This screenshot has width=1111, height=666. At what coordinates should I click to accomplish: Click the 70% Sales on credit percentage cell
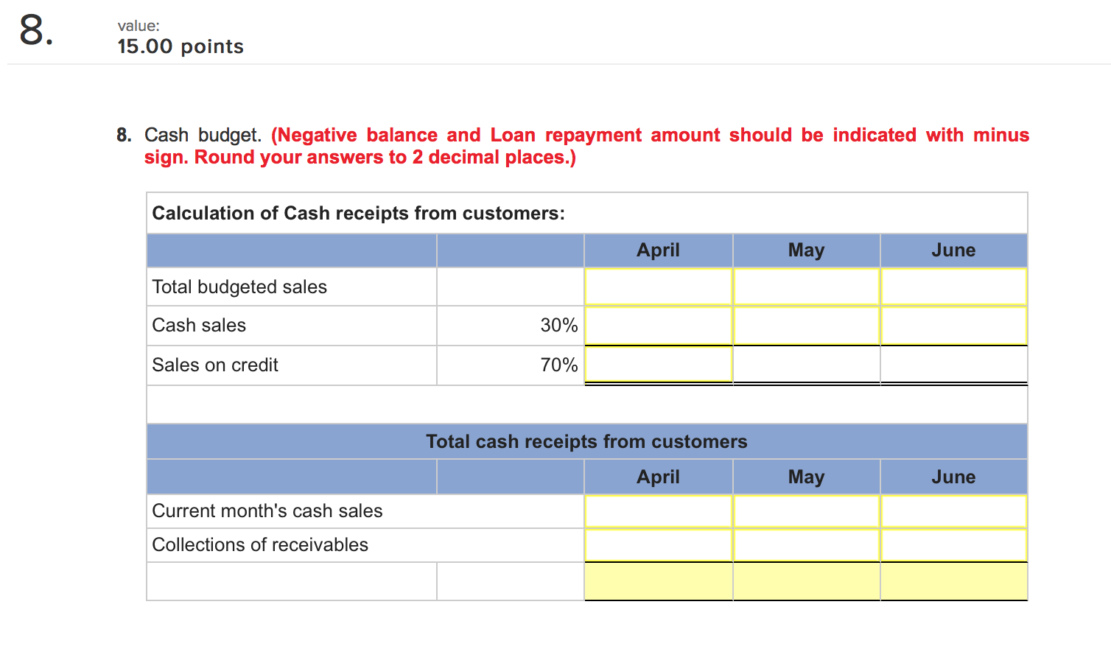tap(511, 365)
